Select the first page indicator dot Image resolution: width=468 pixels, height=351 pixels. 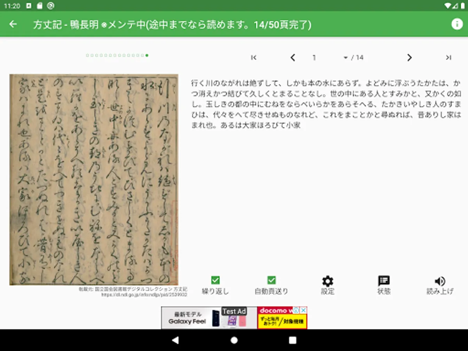[x=87, y=55]
